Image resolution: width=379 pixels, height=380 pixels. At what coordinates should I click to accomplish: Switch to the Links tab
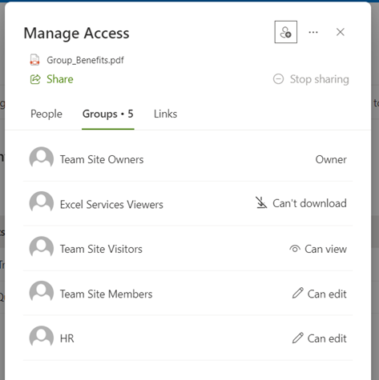click(165, 114)
